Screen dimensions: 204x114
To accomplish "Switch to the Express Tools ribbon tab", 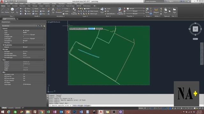I will tap(61, 6).
